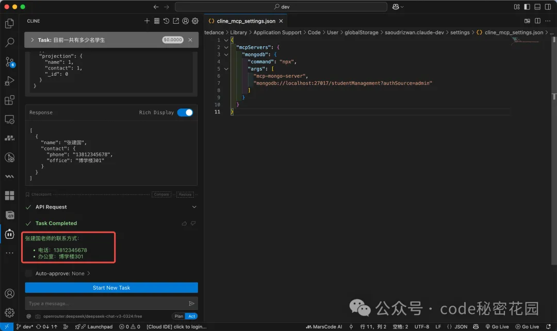The height and width of the screenshot is (331, 557).
Task: Click saoudrizwan.claude-dev breadcrumb item
Action: click(414, 32)
